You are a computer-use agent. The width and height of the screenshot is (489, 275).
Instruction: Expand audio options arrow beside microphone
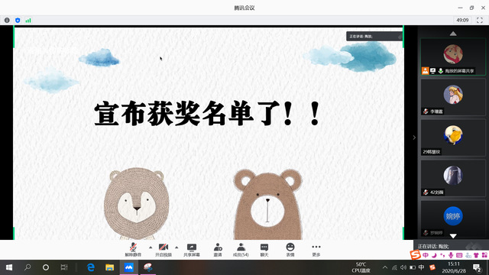[151, 247]
